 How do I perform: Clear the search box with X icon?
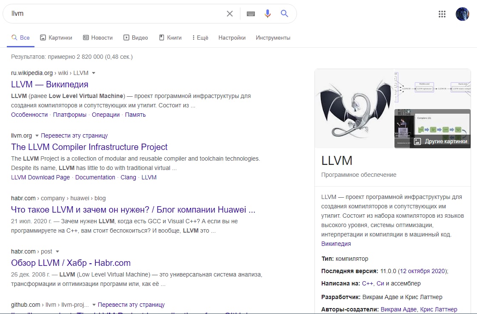tap(230, 13)
